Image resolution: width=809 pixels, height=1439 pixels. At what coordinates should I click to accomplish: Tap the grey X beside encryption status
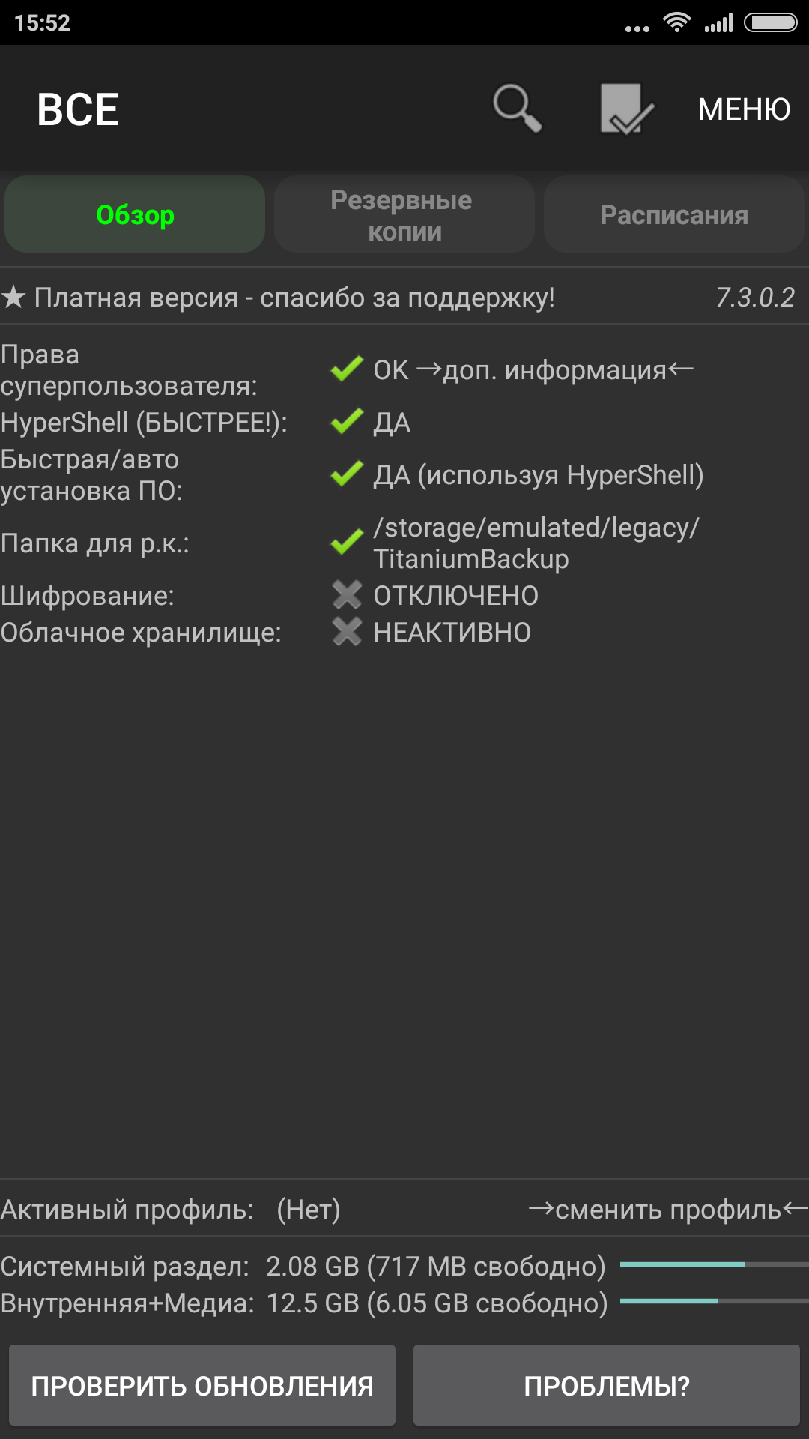347,595
